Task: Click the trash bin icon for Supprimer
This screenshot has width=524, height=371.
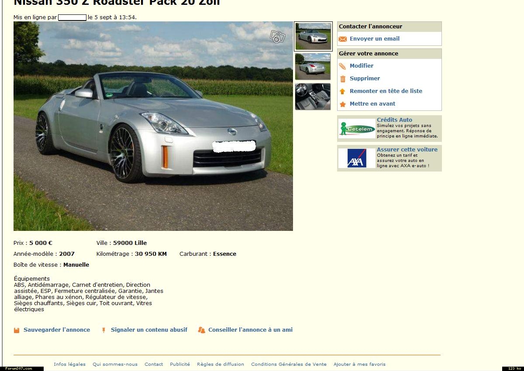Action: coord(343,79)
